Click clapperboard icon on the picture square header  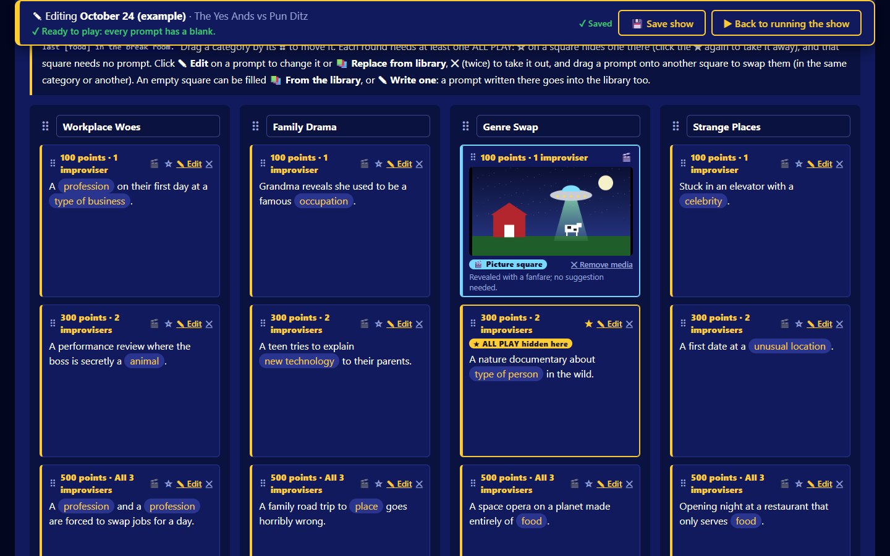point(627,158)
